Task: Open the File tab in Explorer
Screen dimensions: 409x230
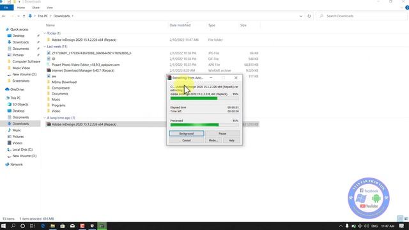Action: (6, 8)
